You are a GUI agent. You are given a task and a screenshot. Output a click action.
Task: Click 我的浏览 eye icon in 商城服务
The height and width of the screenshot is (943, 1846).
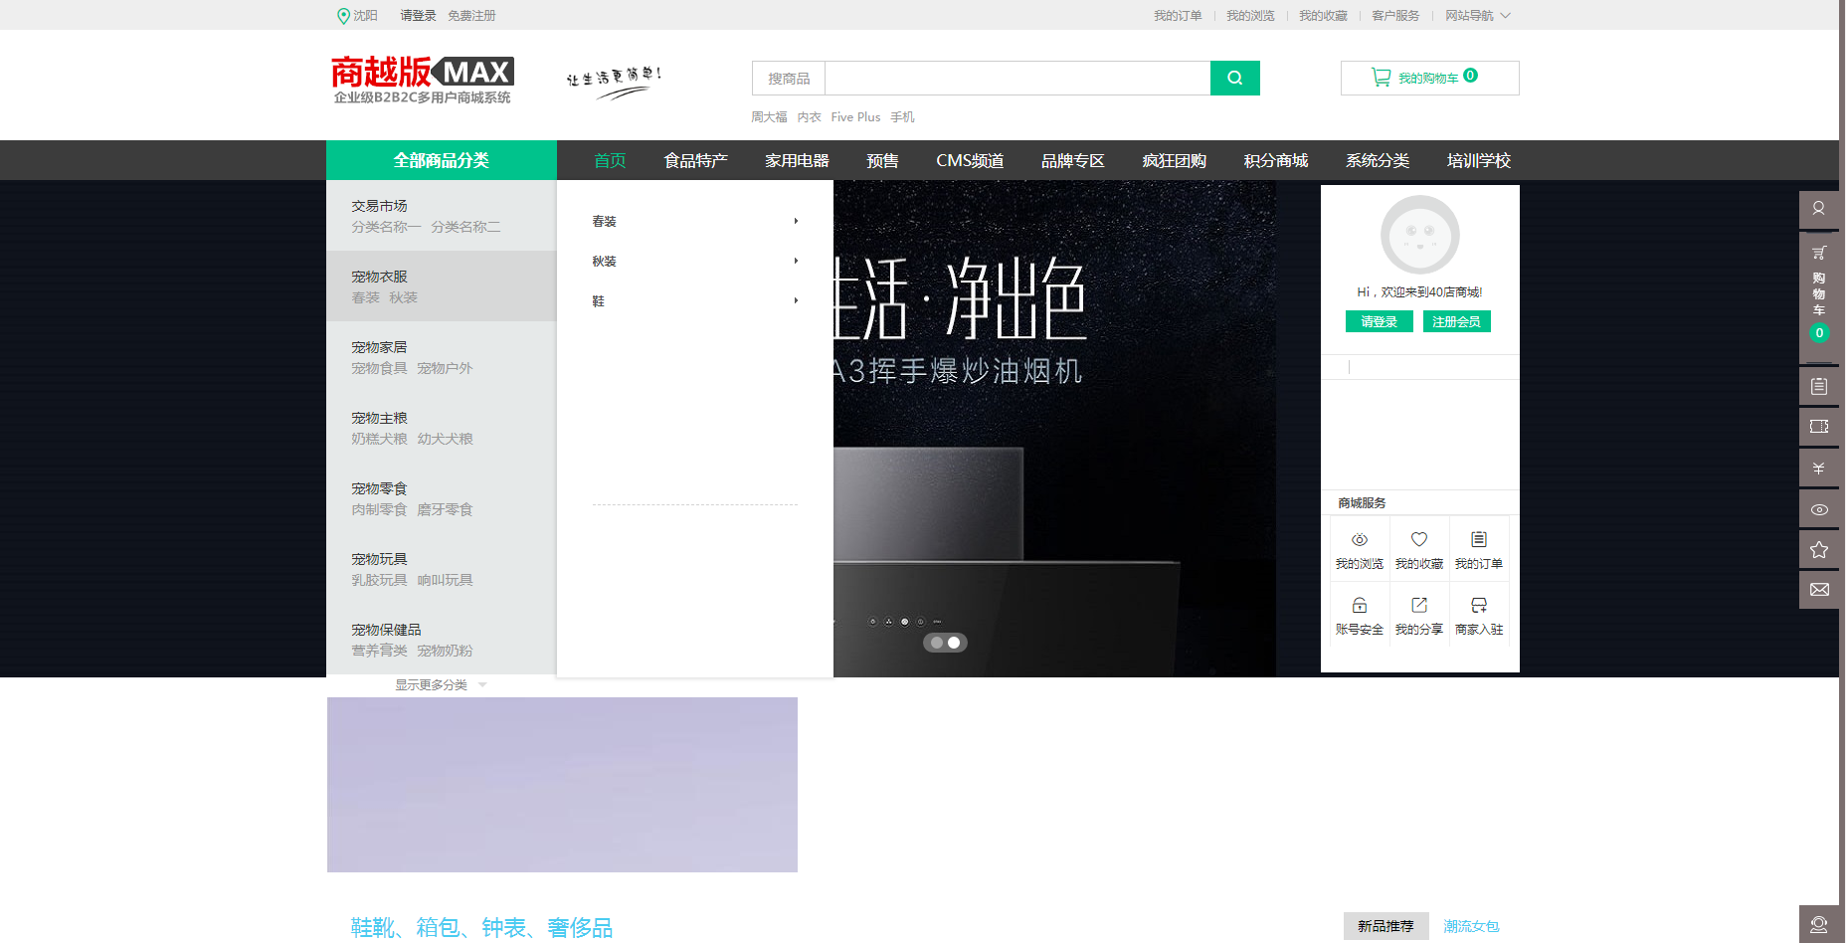click(1359, 540)
